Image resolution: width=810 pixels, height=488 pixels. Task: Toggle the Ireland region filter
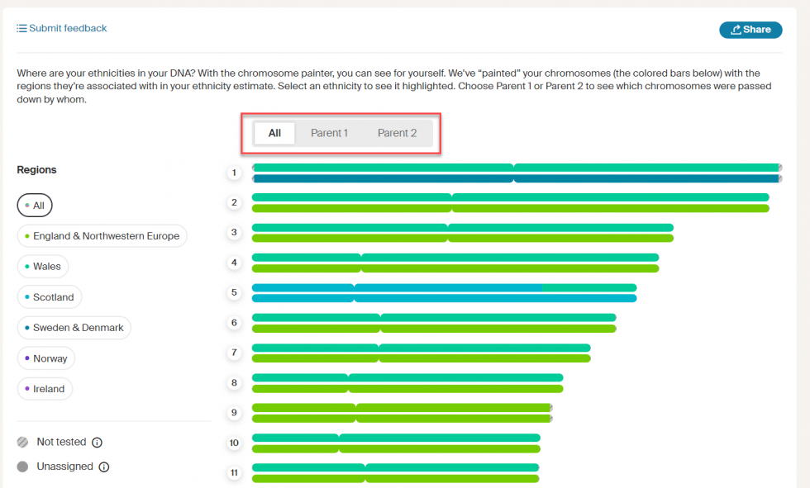pos(45,388)
